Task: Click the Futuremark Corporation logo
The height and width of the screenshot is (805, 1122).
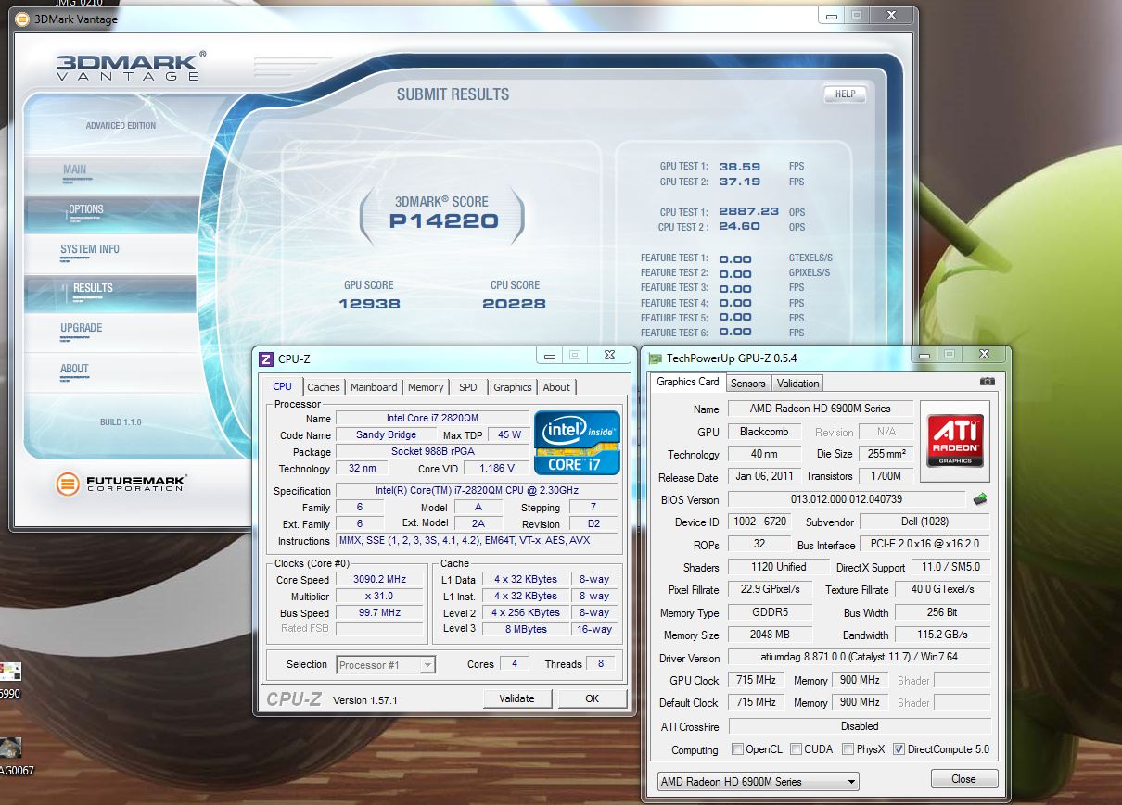Action: pyautogui.click(x=121, y=483)
